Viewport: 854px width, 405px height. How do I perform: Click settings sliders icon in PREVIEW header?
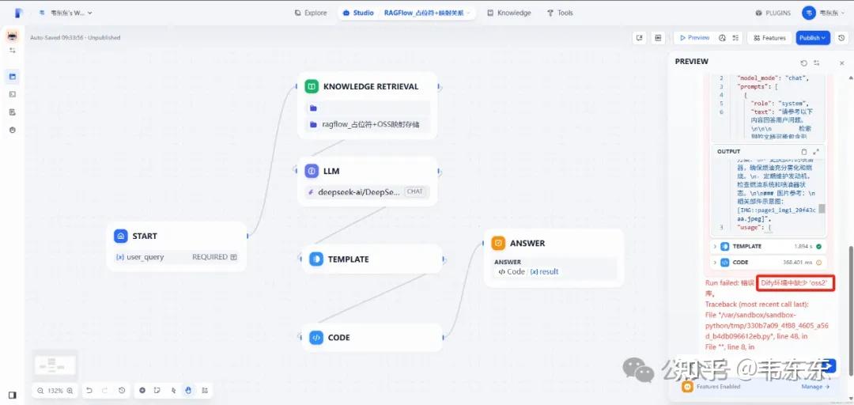[816, 63]
